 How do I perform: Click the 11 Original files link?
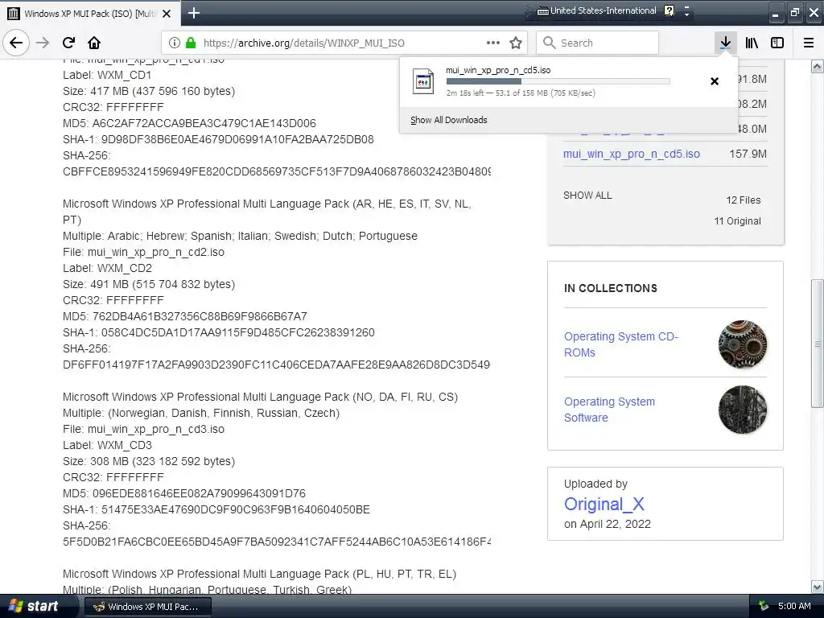coord(737,221)
